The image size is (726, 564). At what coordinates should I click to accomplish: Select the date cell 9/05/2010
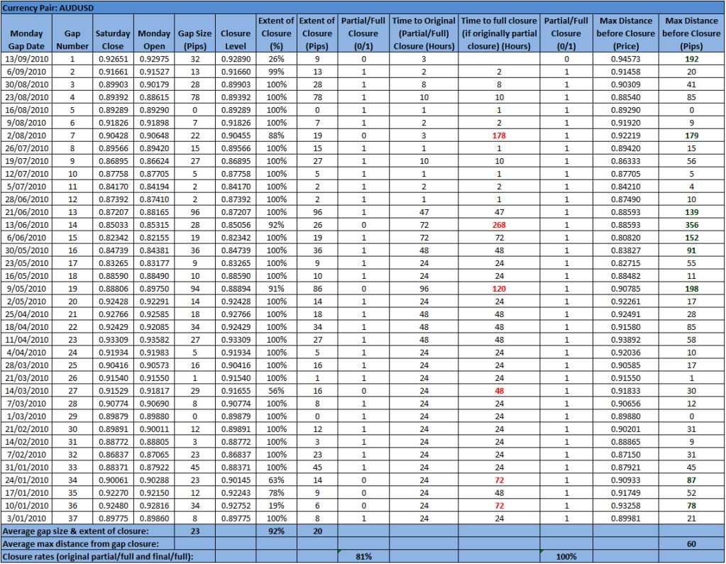[26, 289]
